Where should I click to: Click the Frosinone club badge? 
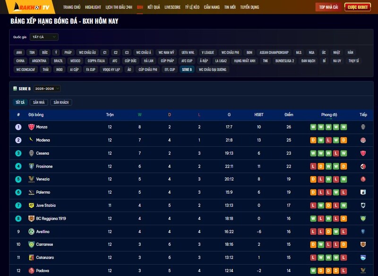(32, 167)
